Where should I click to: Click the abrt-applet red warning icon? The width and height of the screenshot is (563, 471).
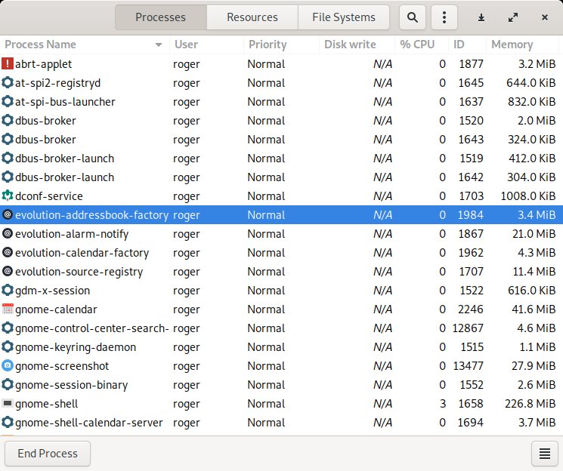(8, 64)
